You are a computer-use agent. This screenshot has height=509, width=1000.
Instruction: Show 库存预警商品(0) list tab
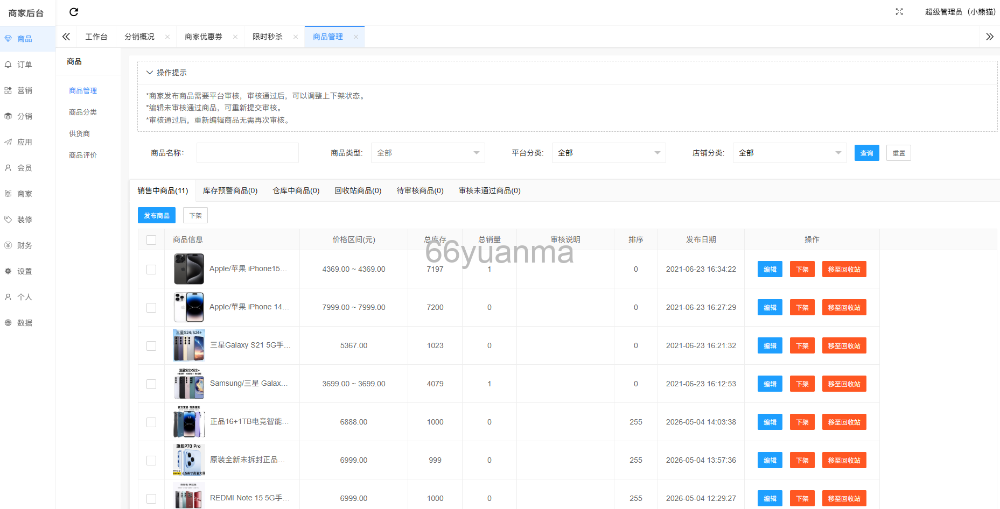tap(230, 190)
